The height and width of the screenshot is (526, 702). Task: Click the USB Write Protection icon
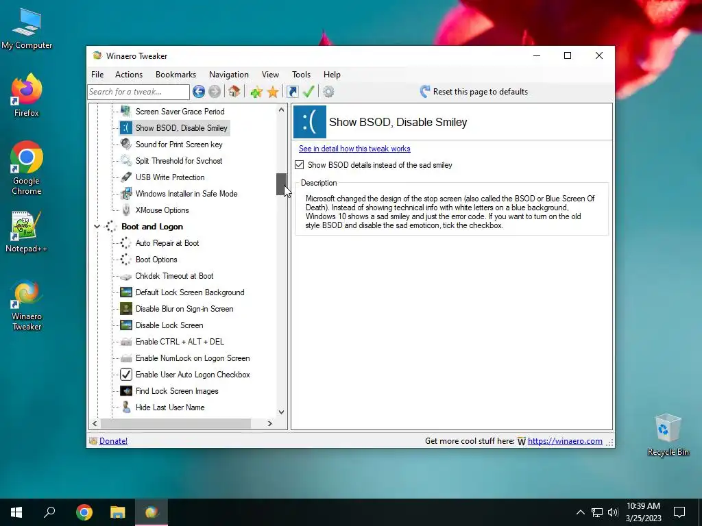[x=126, y=177]
